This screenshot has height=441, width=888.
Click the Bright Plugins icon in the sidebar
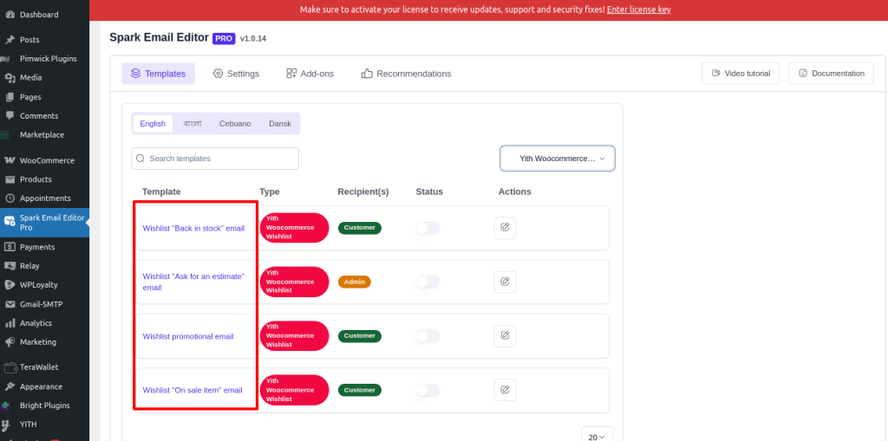[6, 405]
